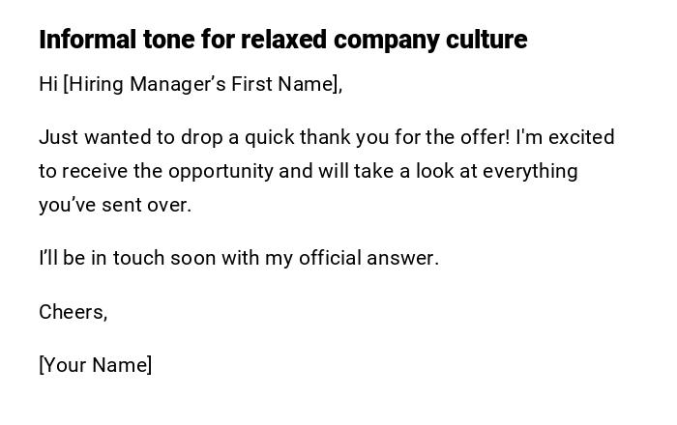
Task: Click the "[Hiring Manager's First Name]" placeholder
Action: (x=202, y=84)
